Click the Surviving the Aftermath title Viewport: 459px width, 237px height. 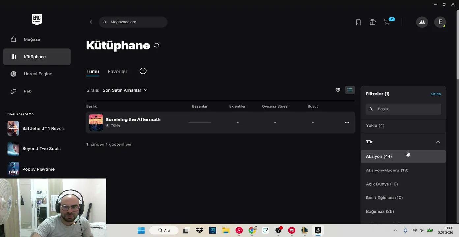[133, 119]
